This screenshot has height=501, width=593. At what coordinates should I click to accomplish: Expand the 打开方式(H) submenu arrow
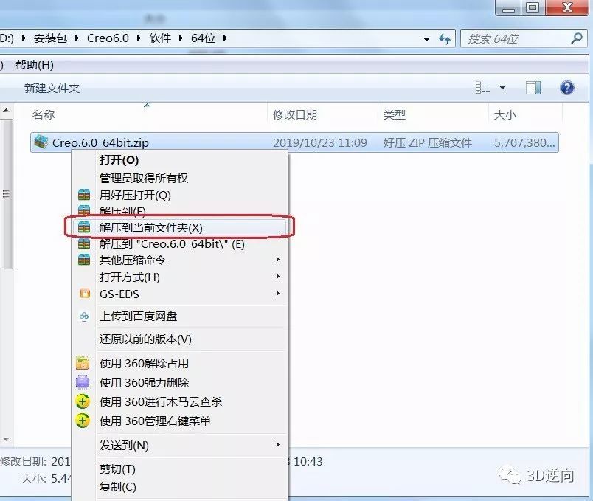(278, 277)
